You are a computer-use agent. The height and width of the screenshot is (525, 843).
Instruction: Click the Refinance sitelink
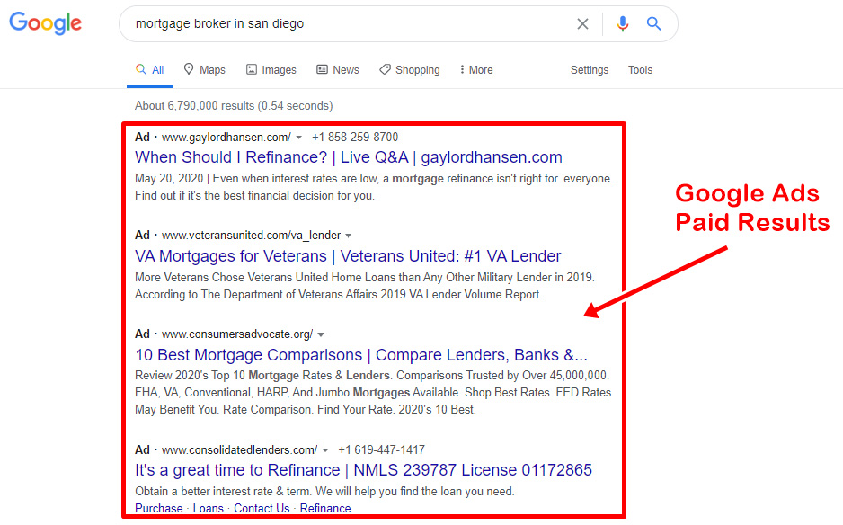click(x=325, y=508)
